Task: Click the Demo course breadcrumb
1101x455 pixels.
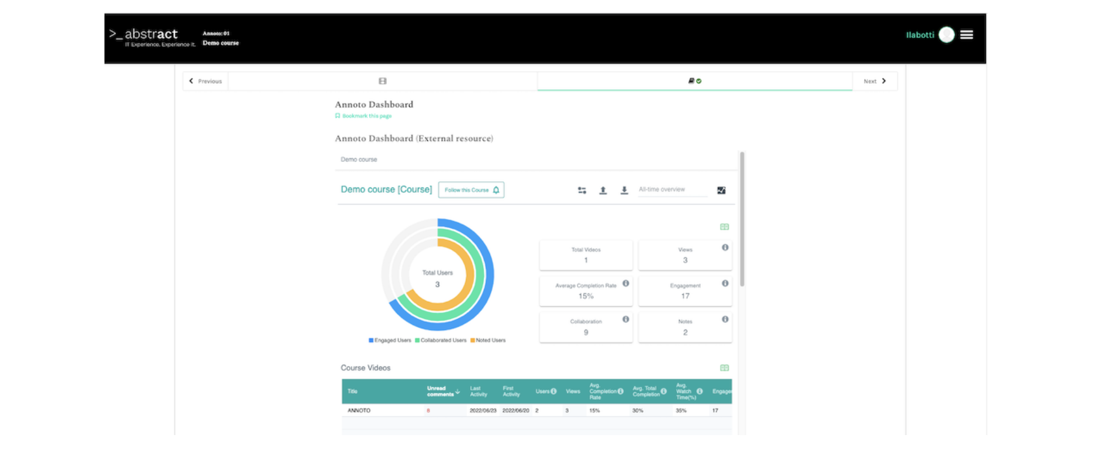Action: tap(359, 159)
